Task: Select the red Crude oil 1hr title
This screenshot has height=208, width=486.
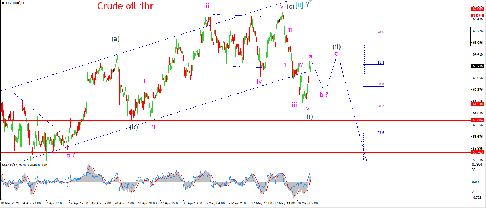Action: tap(125, 6)
